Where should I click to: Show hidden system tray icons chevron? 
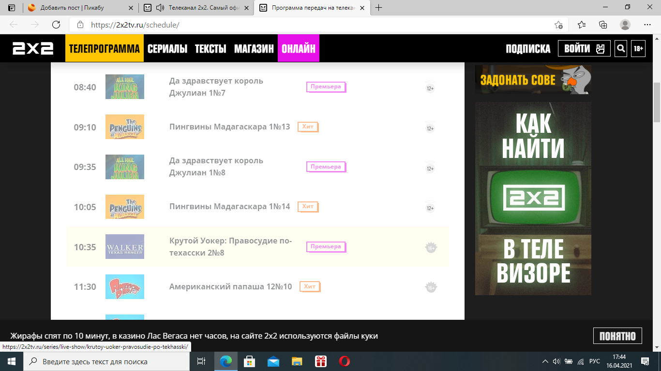pos(545,361)
